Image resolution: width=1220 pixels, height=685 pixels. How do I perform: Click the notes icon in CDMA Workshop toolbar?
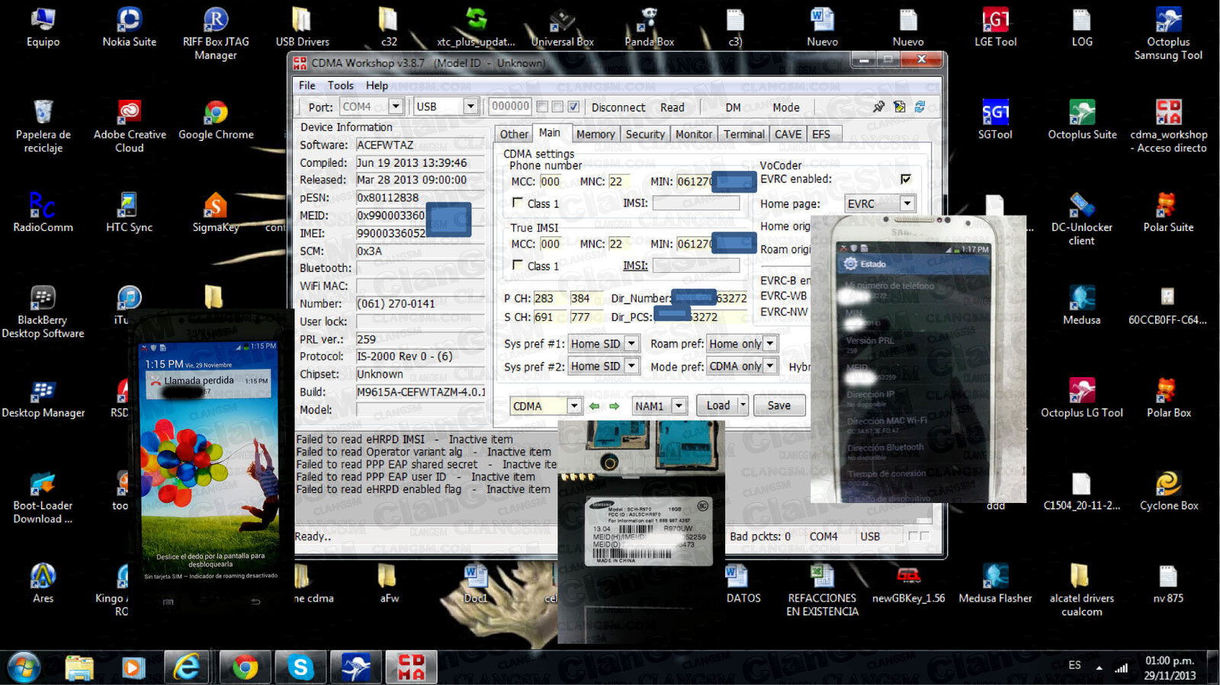[900, 107]
